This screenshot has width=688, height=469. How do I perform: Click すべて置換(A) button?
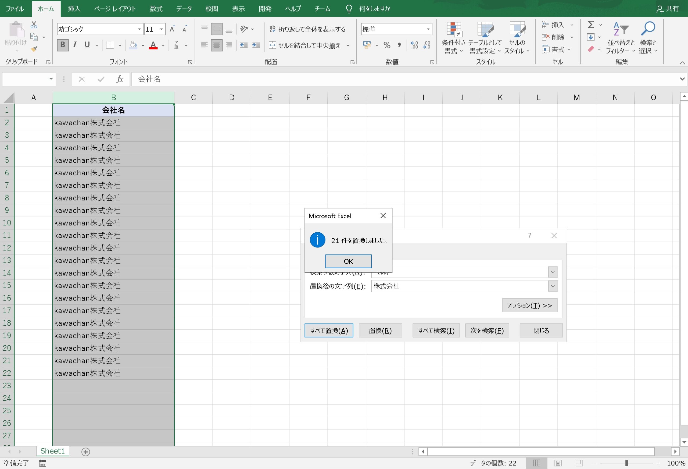[x=329, y=331]
